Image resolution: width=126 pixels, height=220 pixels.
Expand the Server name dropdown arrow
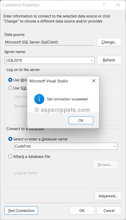[92, 60]
